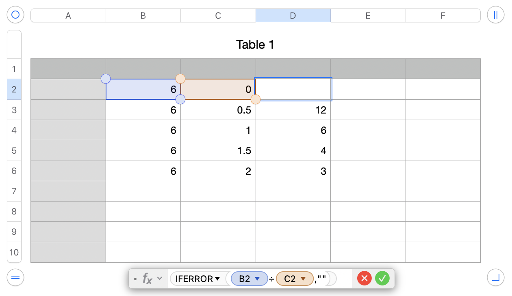
Task: Select row 7 header
Action: point(14,191)
